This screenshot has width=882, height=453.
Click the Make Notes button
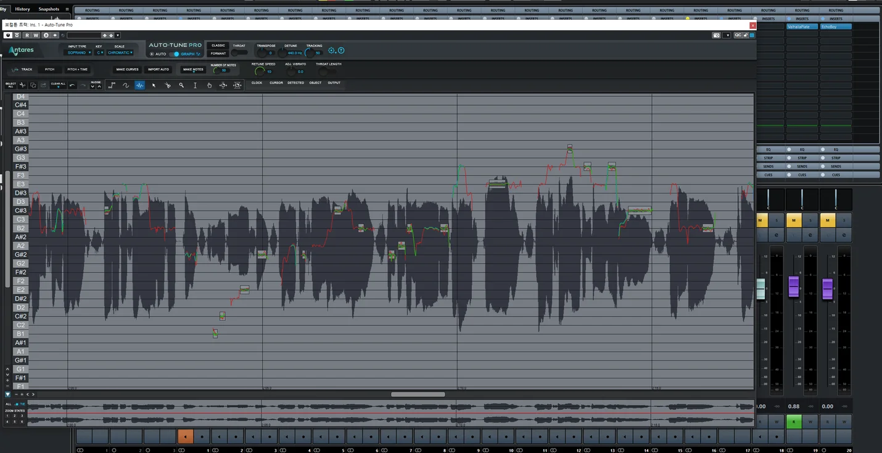point(193,69)
